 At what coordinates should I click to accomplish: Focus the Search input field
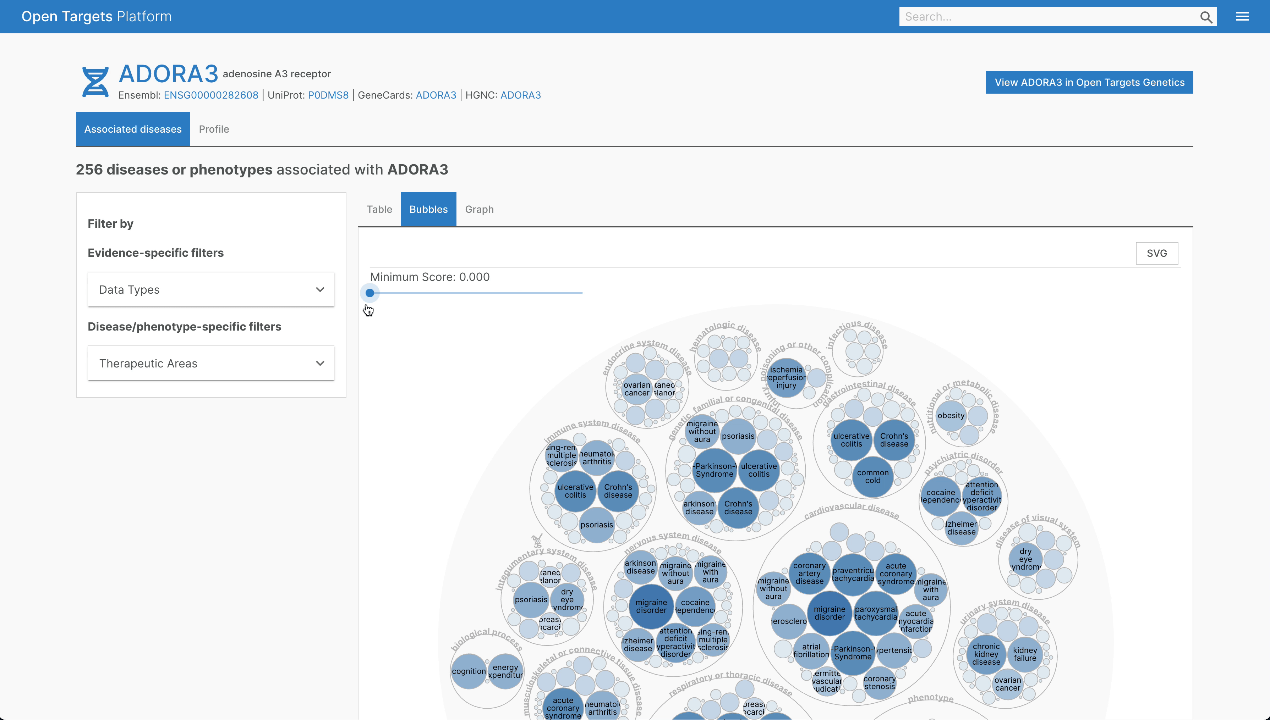pyautogui.click(x=1046, y=17)
